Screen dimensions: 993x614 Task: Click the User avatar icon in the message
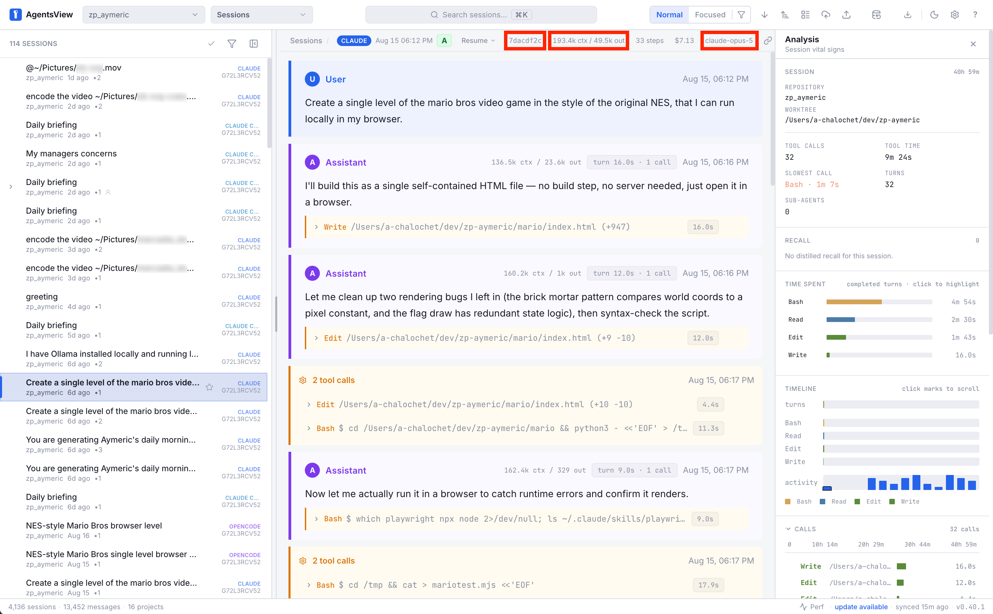click(312, 79)
